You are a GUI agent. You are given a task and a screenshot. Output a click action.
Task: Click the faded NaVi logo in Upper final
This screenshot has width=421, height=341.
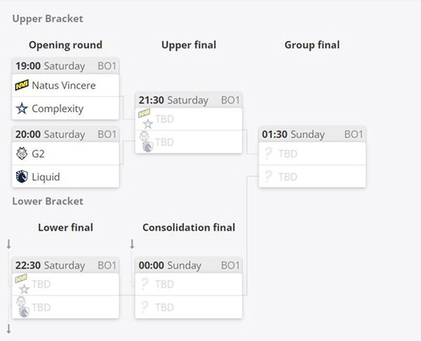coord(144,113)
